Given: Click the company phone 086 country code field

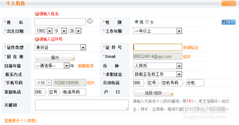Looking at the screenshot, I should point(138,83).
